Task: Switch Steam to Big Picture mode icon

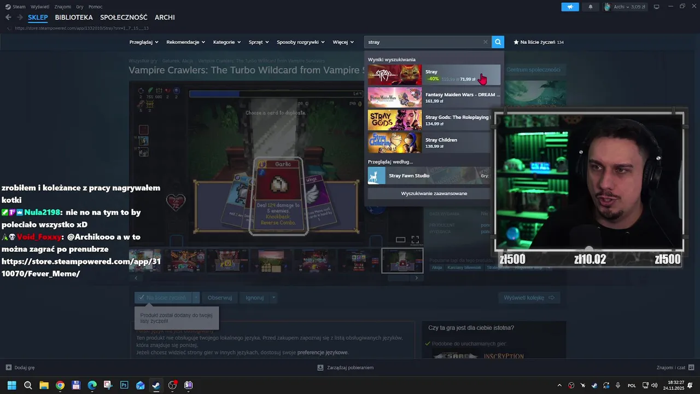Action: pos(656,7)
